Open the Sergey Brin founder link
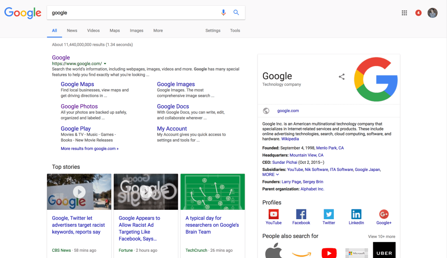 (x=313, y=182)
